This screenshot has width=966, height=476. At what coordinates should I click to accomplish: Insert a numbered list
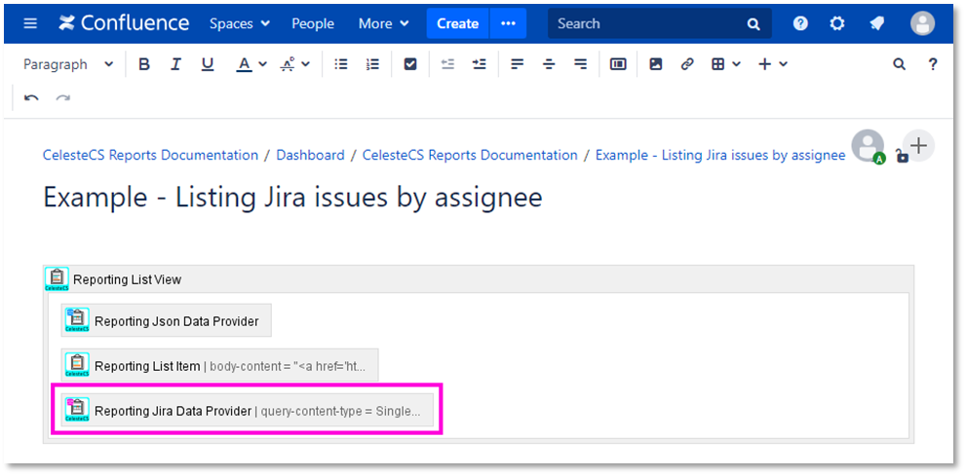coord(372,64)
